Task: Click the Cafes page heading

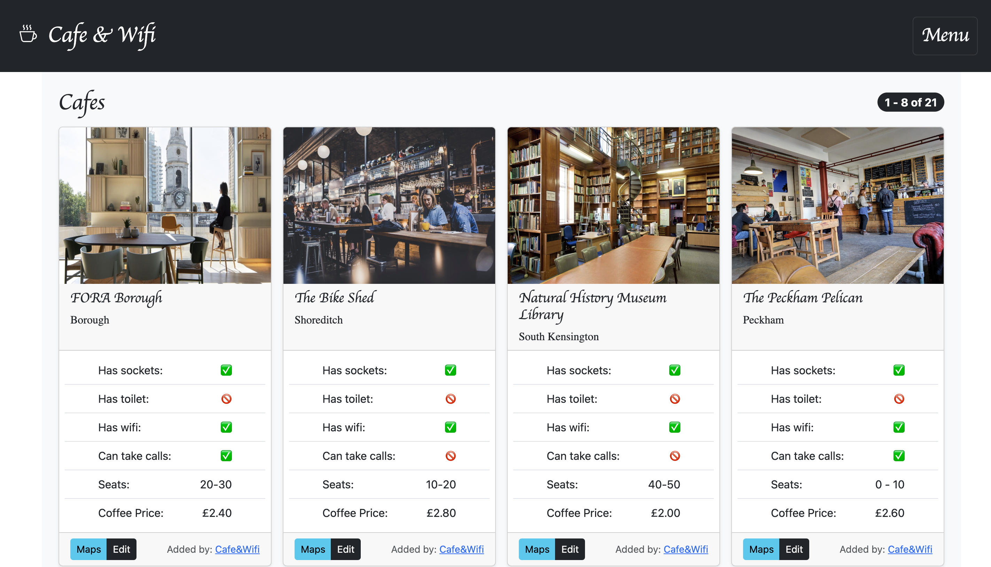Action: coord(82,103)
